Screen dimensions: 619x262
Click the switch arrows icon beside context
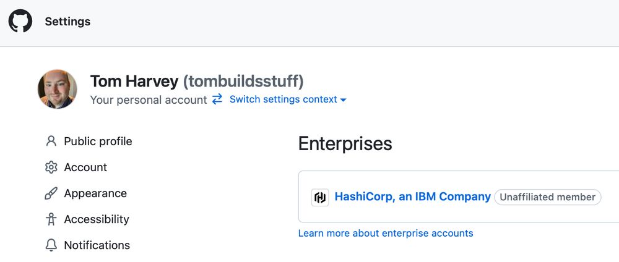[x=217, y=99]
